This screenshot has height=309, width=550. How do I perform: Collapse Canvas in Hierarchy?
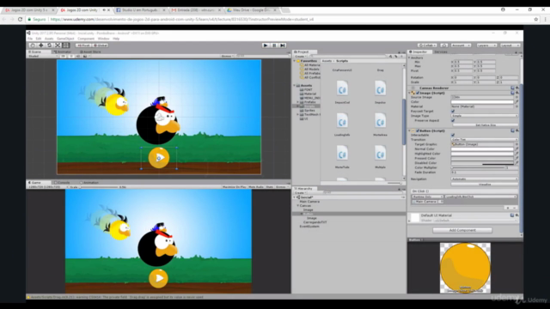pos(298,206)
